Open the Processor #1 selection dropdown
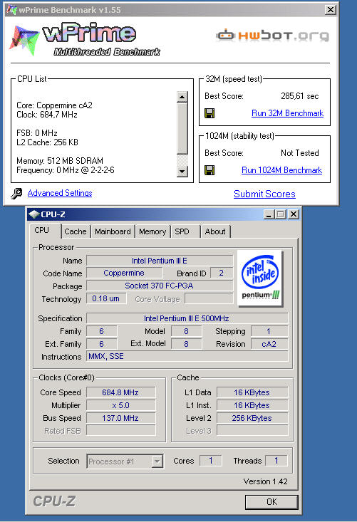The image size is (357, 522). (x=157, y=461)
